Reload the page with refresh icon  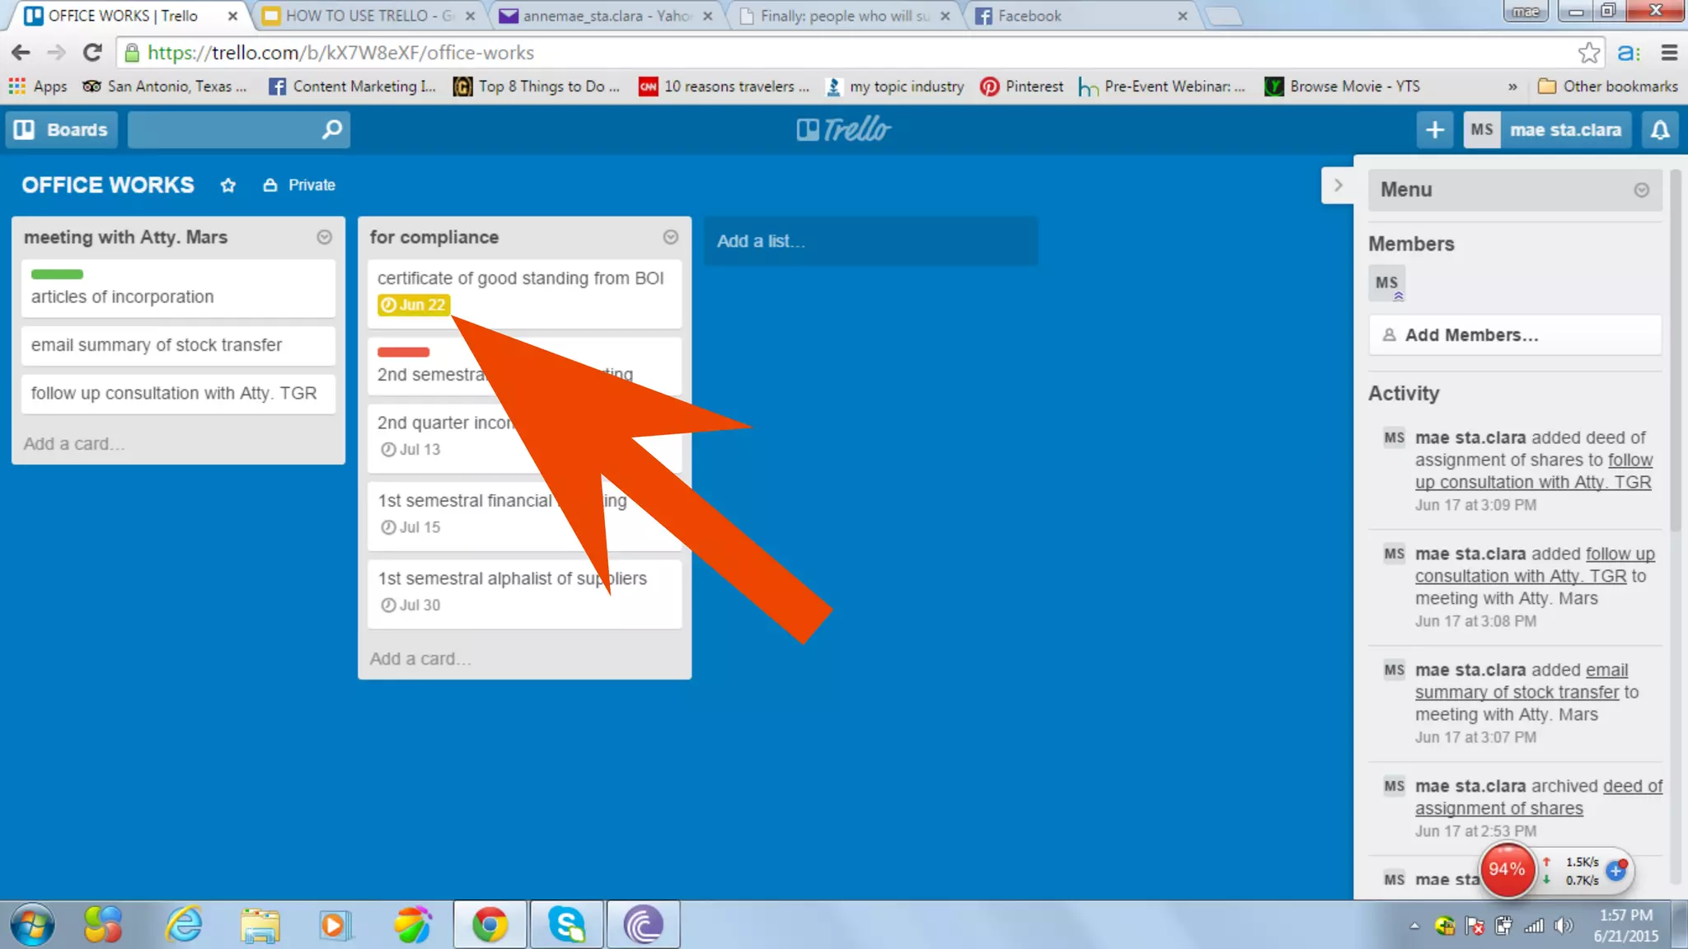click(92, 53)
